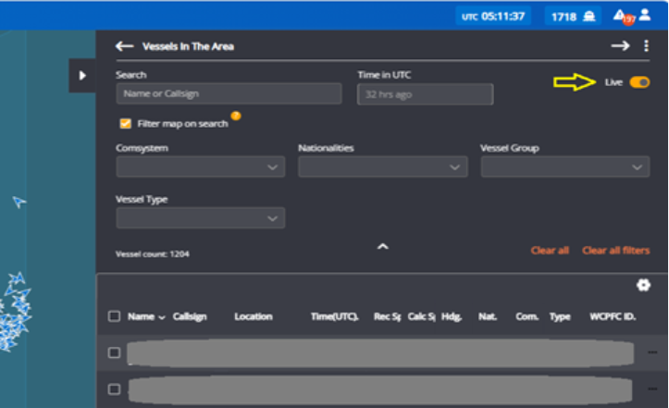Open the Comsystem dropdown
669x408 pixels.
tap(200, 167)
